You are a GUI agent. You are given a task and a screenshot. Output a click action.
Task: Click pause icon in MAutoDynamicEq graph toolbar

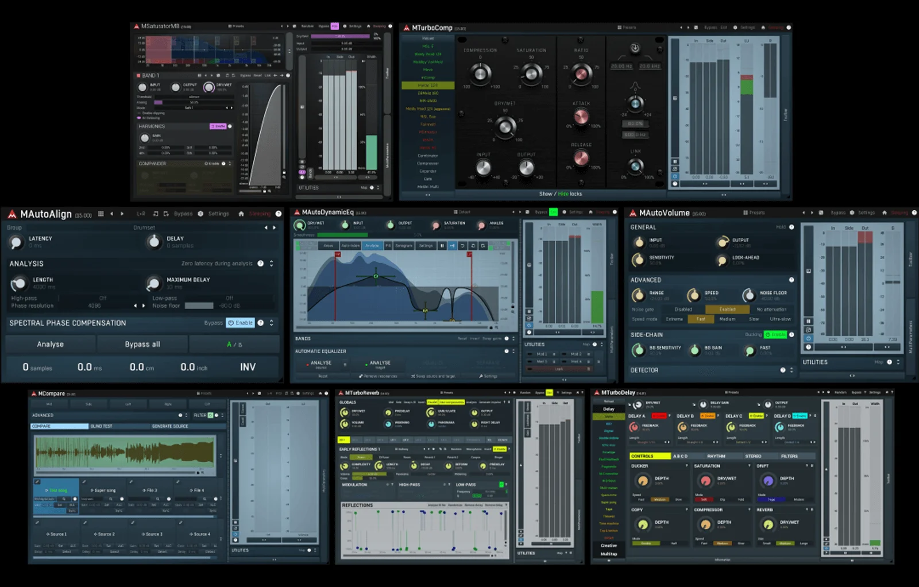442,246
